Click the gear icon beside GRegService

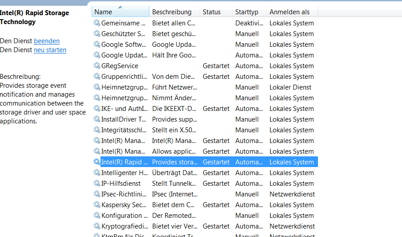point(97,66)
